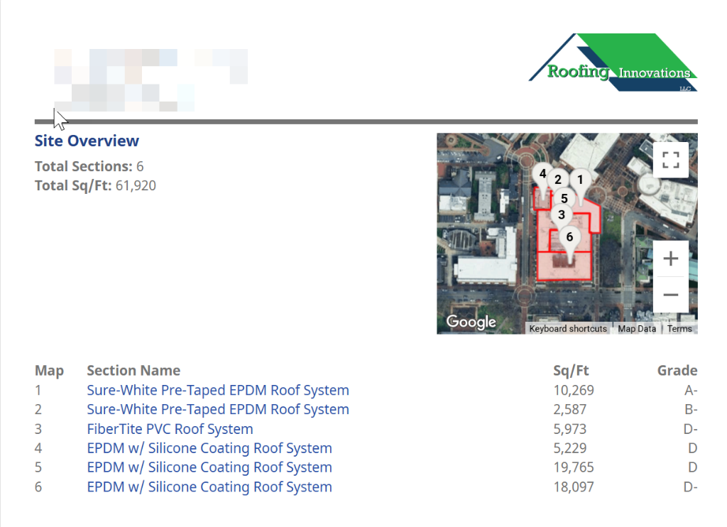Click the Sq/Ft column header
The width and height of the screenshot is (727, 527).
(571, 371)
